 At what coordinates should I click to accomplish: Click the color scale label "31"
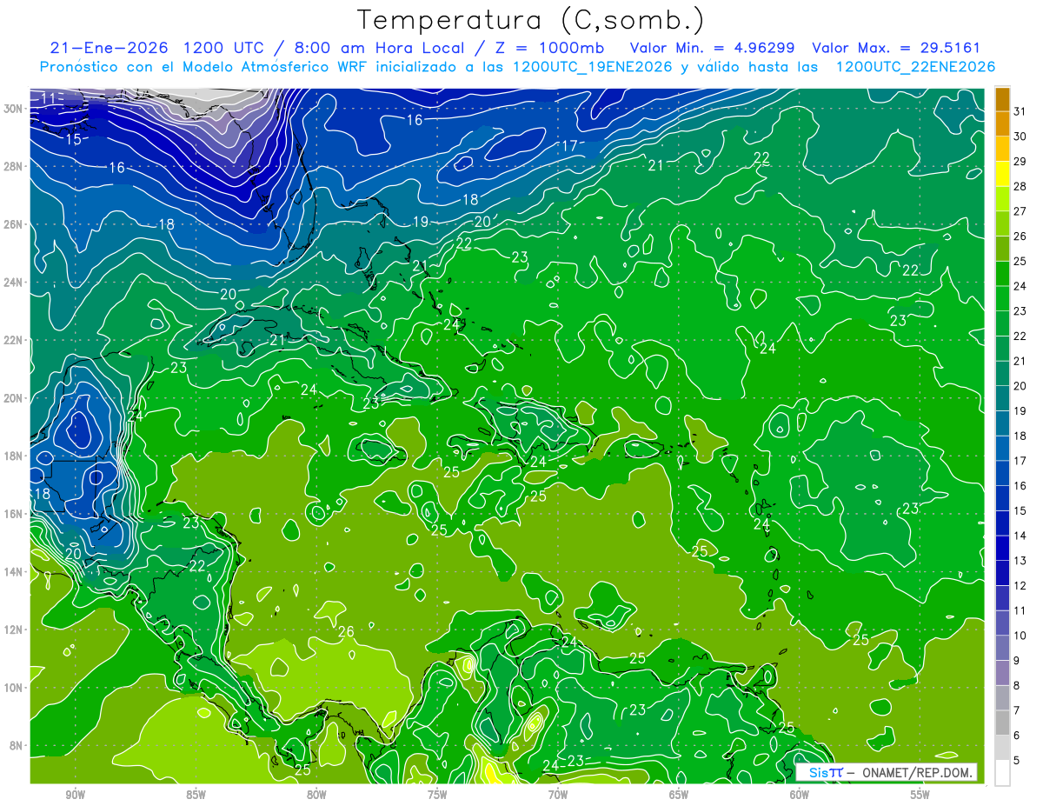tap(1020, 111)
